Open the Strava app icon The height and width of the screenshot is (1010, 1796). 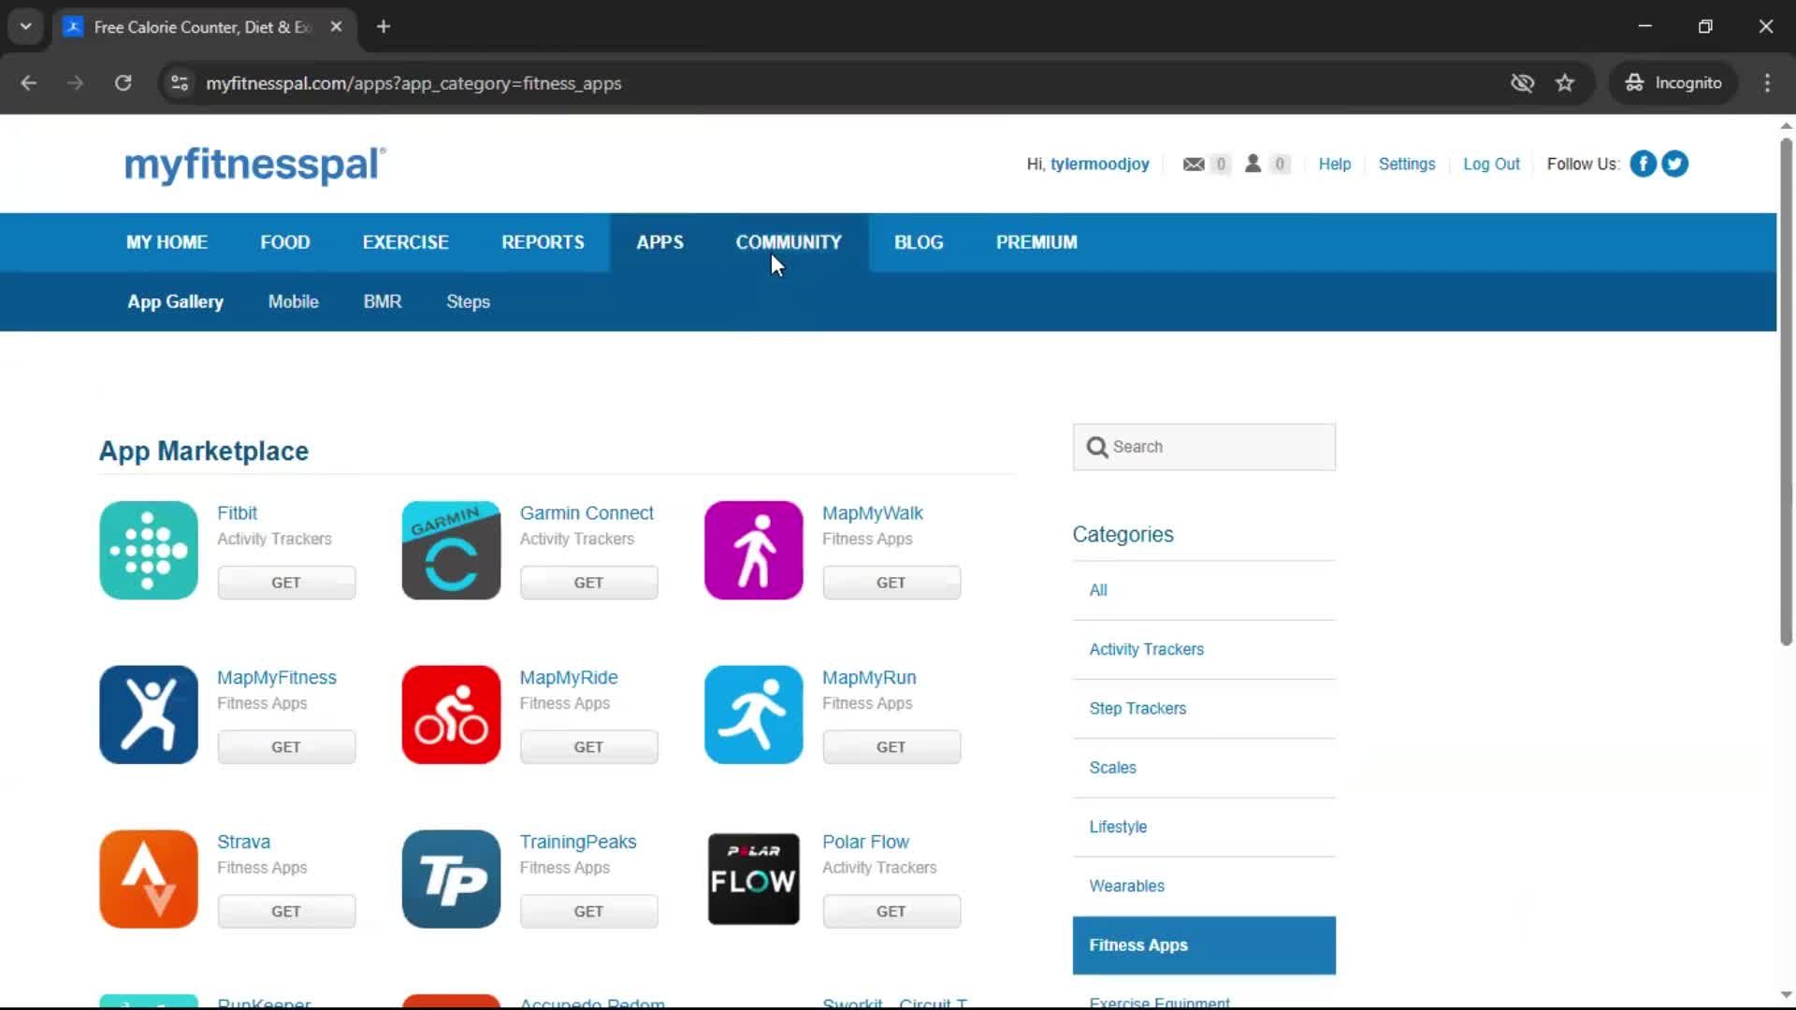coord(149,879)
